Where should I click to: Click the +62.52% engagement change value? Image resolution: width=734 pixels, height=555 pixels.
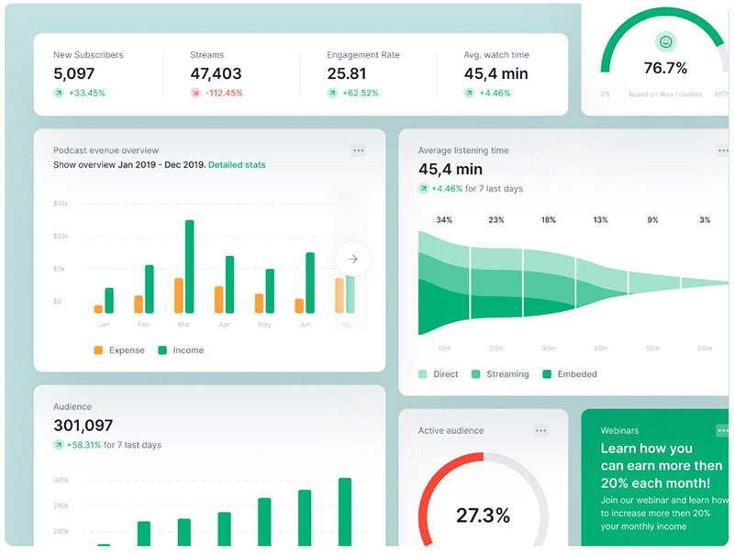point(361,94)
